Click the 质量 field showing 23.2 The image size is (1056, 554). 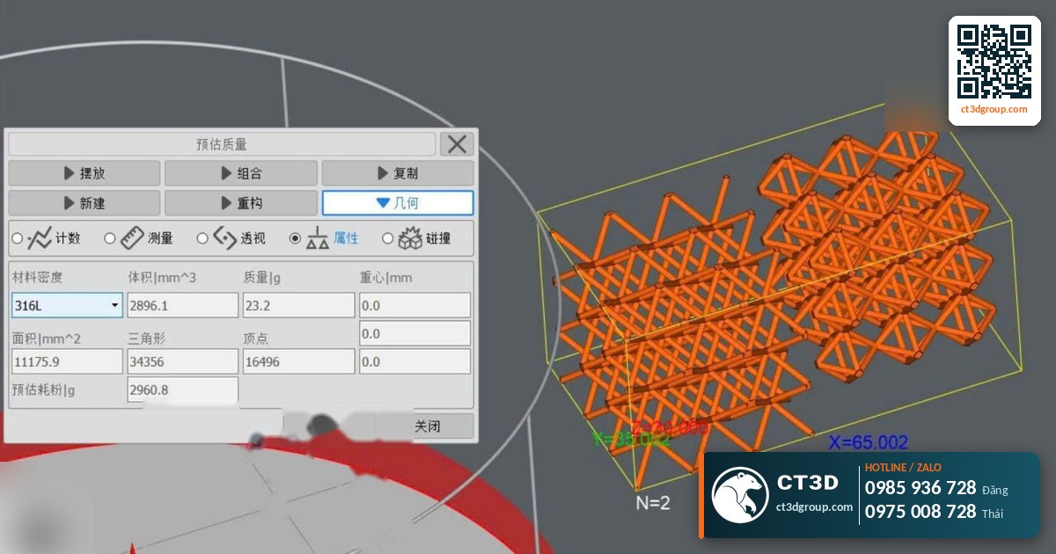(299, 305)
